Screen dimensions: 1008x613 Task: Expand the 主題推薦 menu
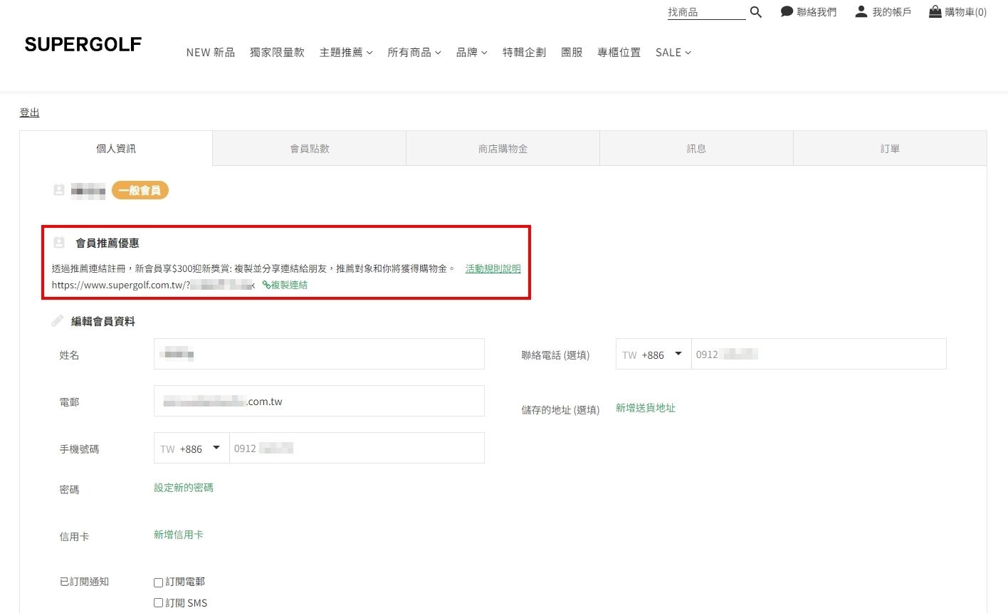346,53
